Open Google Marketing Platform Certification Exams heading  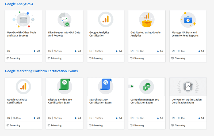[41, 71]
